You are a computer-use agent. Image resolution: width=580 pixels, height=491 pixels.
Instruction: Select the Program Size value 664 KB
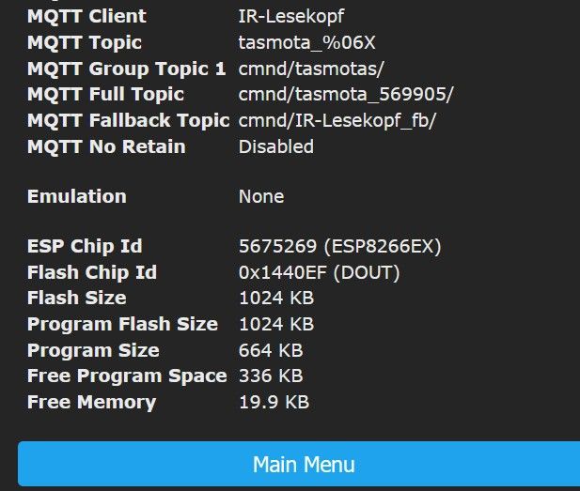[x=271, y=350]
